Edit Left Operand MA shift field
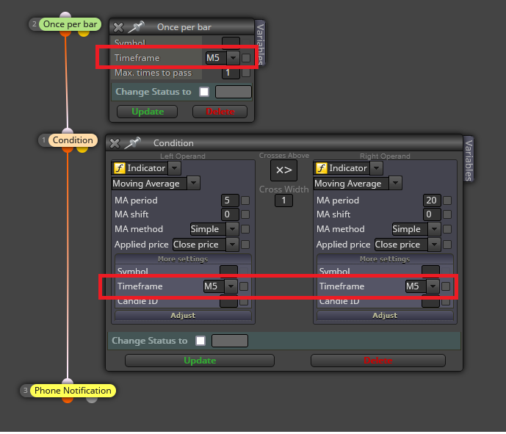Viewport: 506px width, 434px height. pos(230,214)
